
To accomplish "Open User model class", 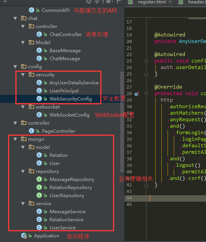I will click(55, 163).
